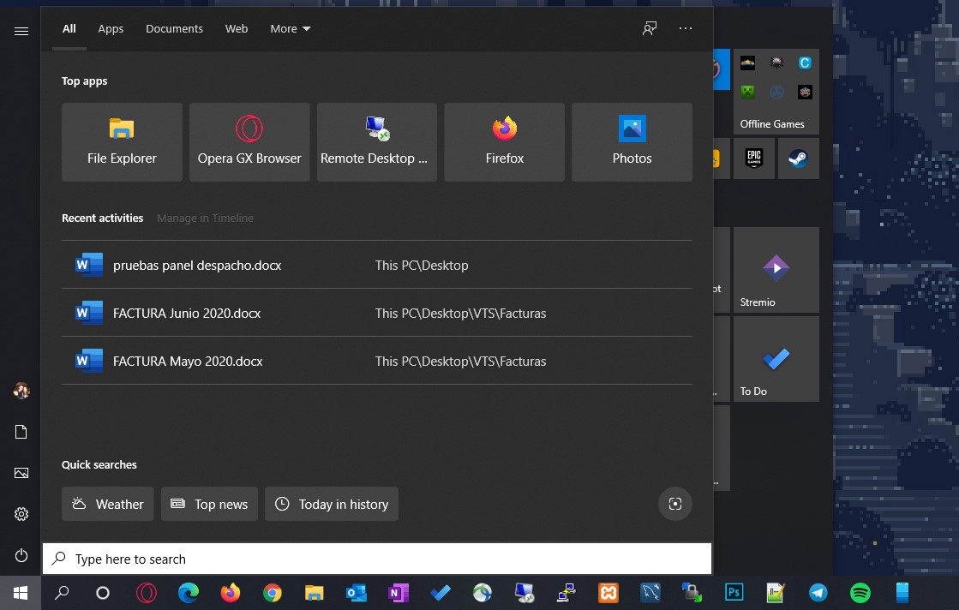The width and height of the screenshot is (959, 610).
Task: Open Telegram from the taskbar
Action: [x=818, y=593]
